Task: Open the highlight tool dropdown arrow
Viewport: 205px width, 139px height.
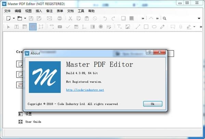Action: pyautogui.click(x=194, y=27)
